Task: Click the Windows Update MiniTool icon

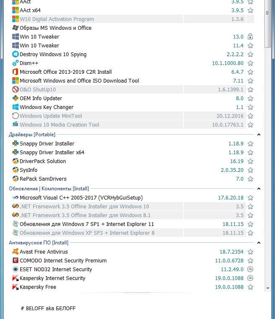Action: pos(15,116)
